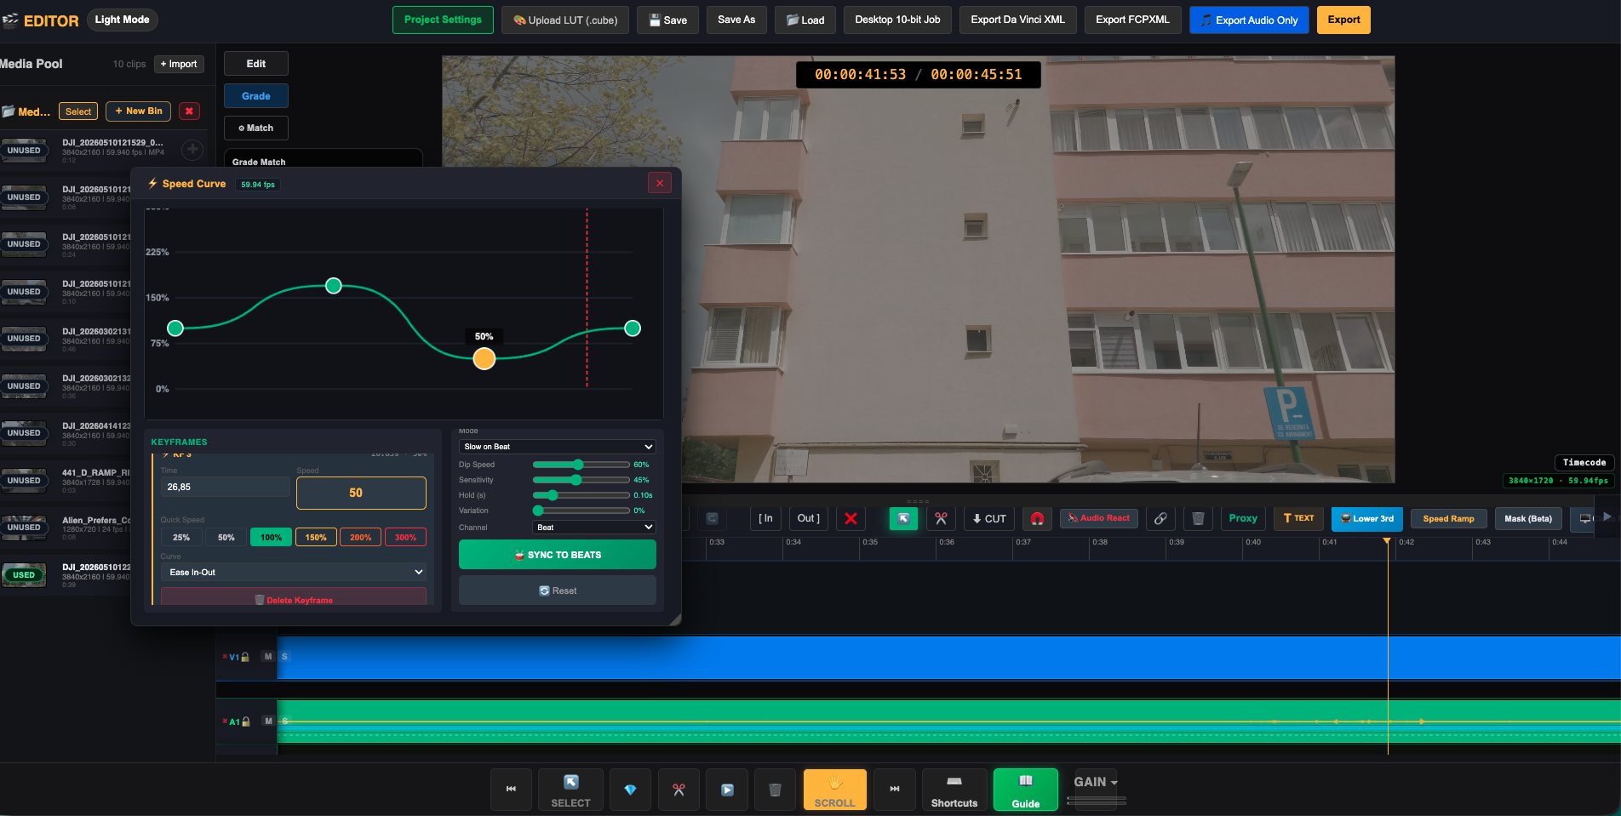Open Project Settings
The image size is (1621, 816).
pos(443,20)
